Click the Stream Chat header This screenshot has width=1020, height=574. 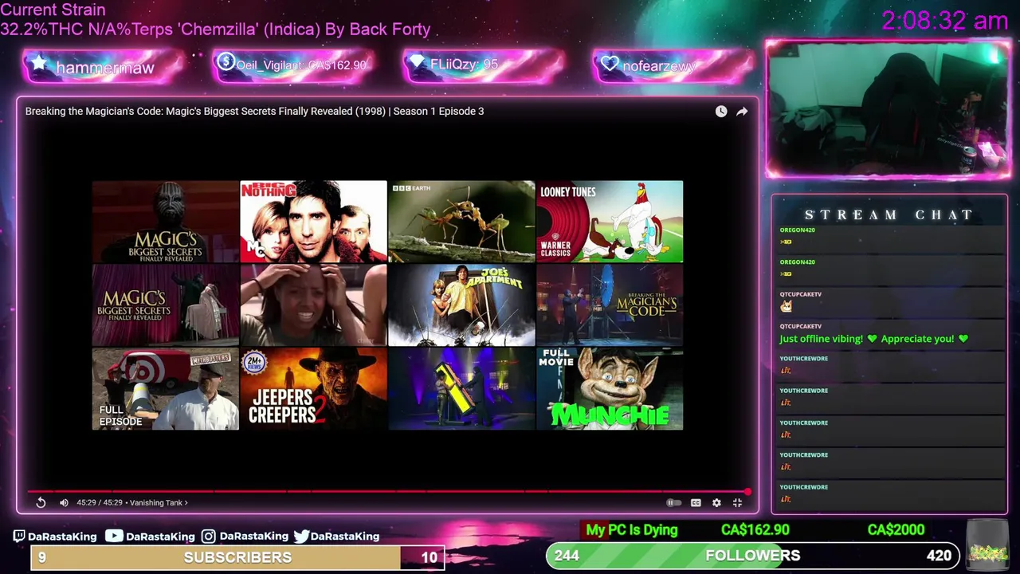(x=889, y=214)
